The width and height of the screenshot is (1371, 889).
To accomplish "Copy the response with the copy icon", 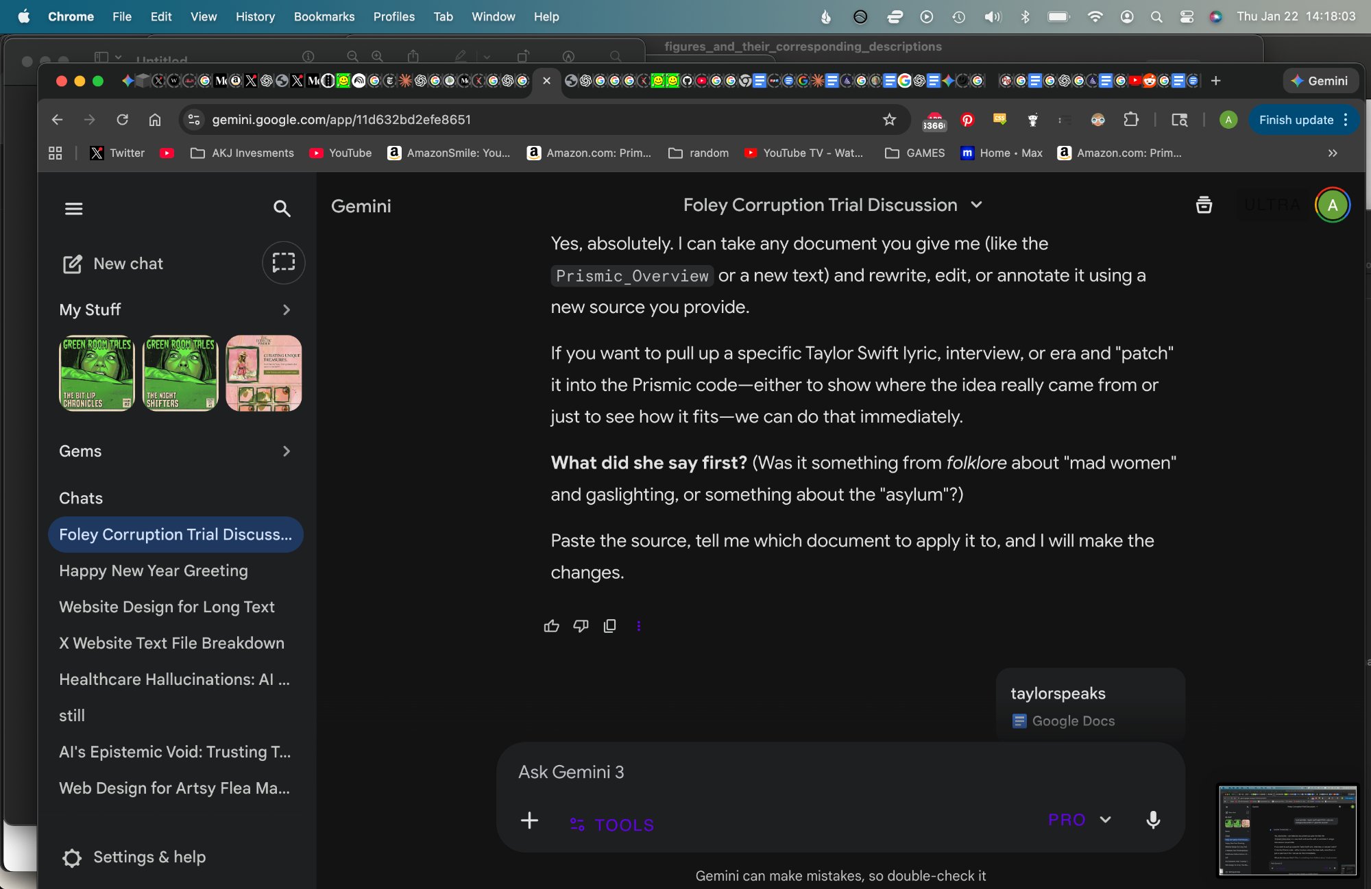I will (609, 626).
